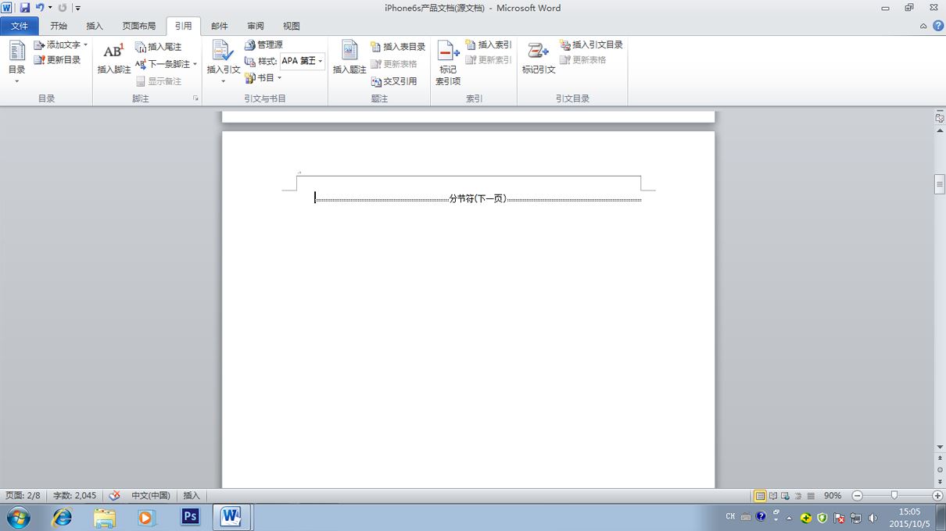The width and height of the screenshot is (946, 531).
Task: Click the select browse object button
Action: point(940,470)
